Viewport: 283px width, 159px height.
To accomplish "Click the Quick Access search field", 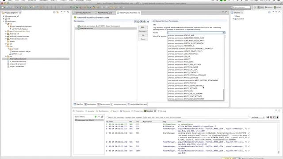I will point(241,7).
